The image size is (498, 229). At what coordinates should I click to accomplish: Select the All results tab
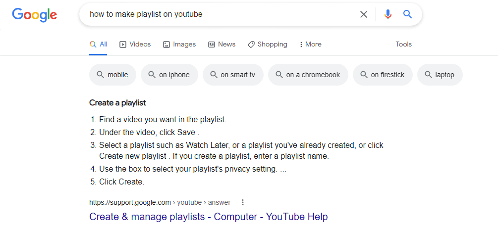(x=99, y=45)
